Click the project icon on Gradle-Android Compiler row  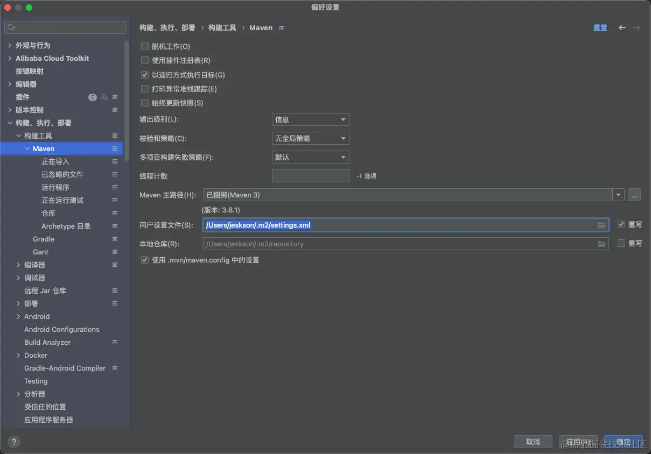tap(115, 368)
